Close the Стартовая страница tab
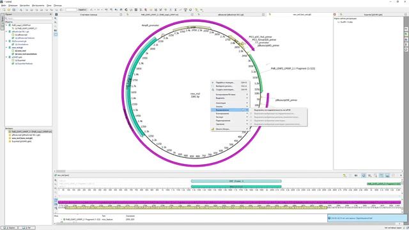Viewport: 409px width, 230px height. pos(121,15)
